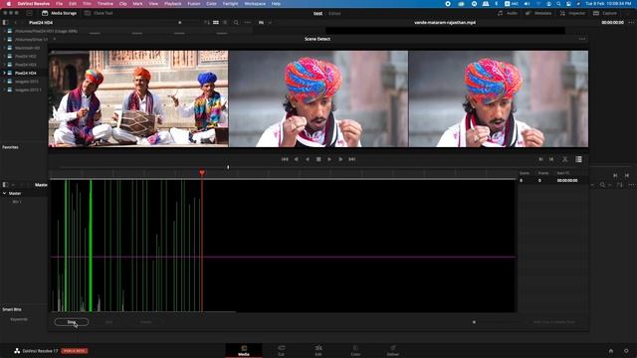637x358 pixels.
Task: Click the magenta confidence threshold line
Action: pyautogui.click(x=283, y=257)
